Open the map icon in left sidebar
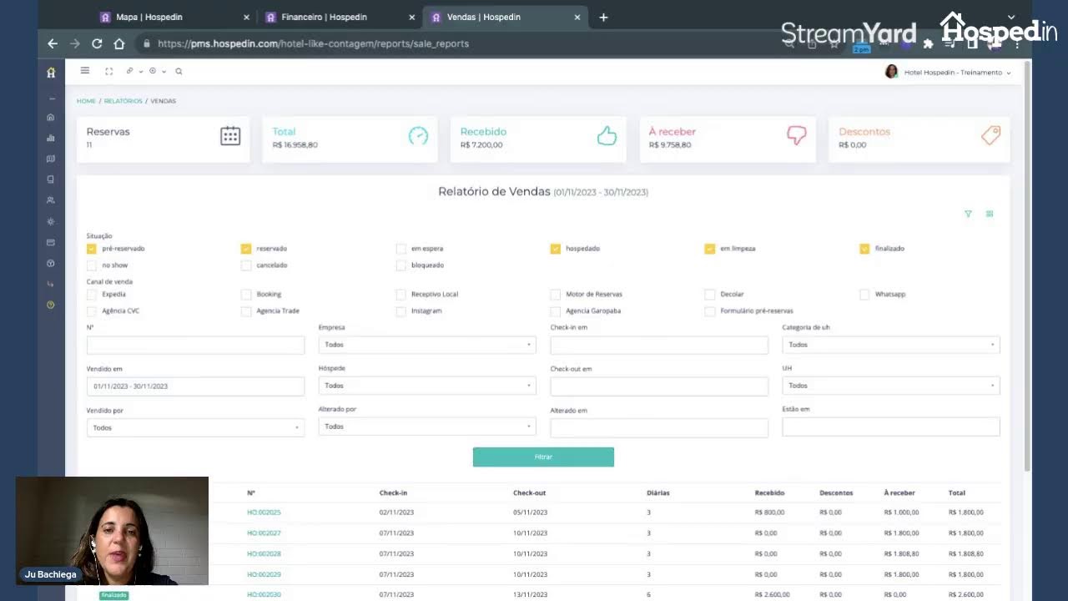The image size is (1068, 601). click(x=51, y=159)
